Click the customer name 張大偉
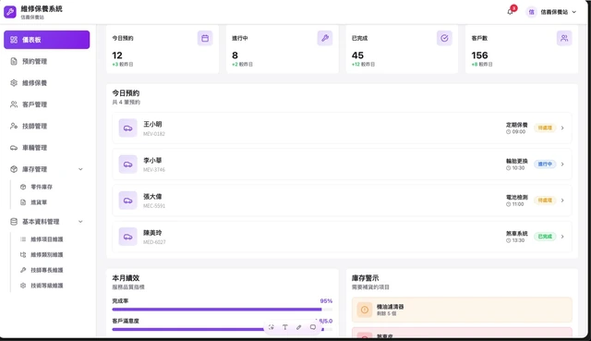This screenshot has width=591, height=341. pos(152,197)
